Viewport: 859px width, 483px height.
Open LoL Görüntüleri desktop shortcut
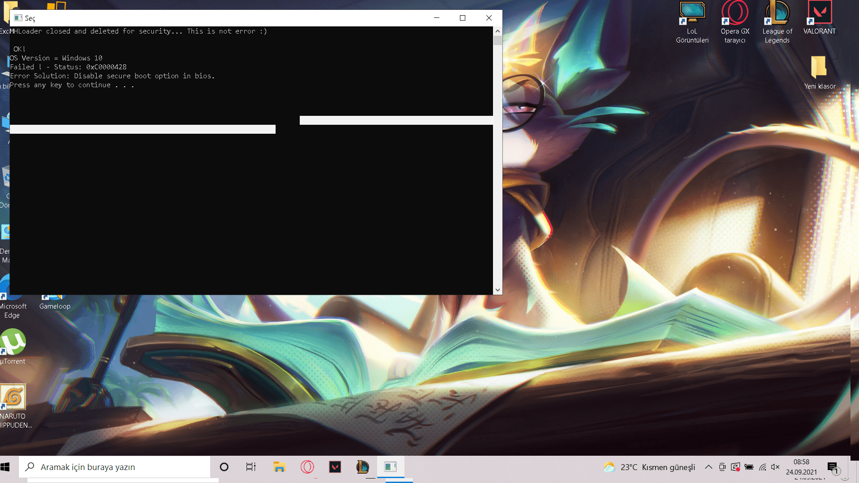pyautogui.click(x=692, y=22)
